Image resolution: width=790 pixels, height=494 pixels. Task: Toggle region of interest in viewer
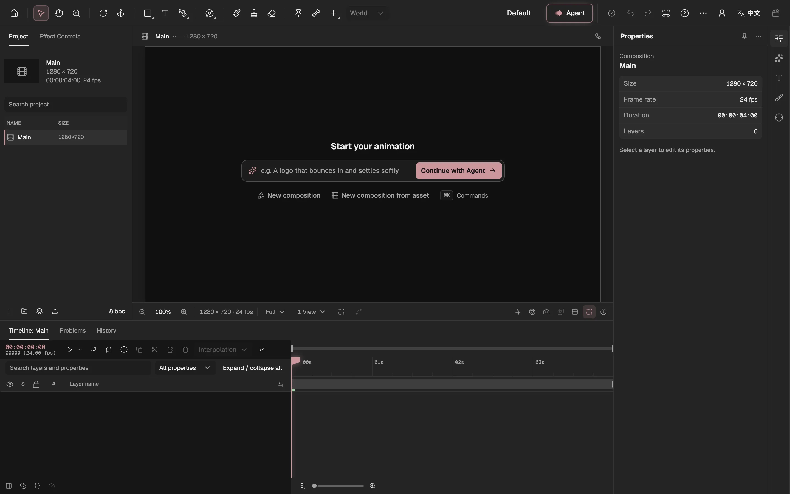point(341,312)
